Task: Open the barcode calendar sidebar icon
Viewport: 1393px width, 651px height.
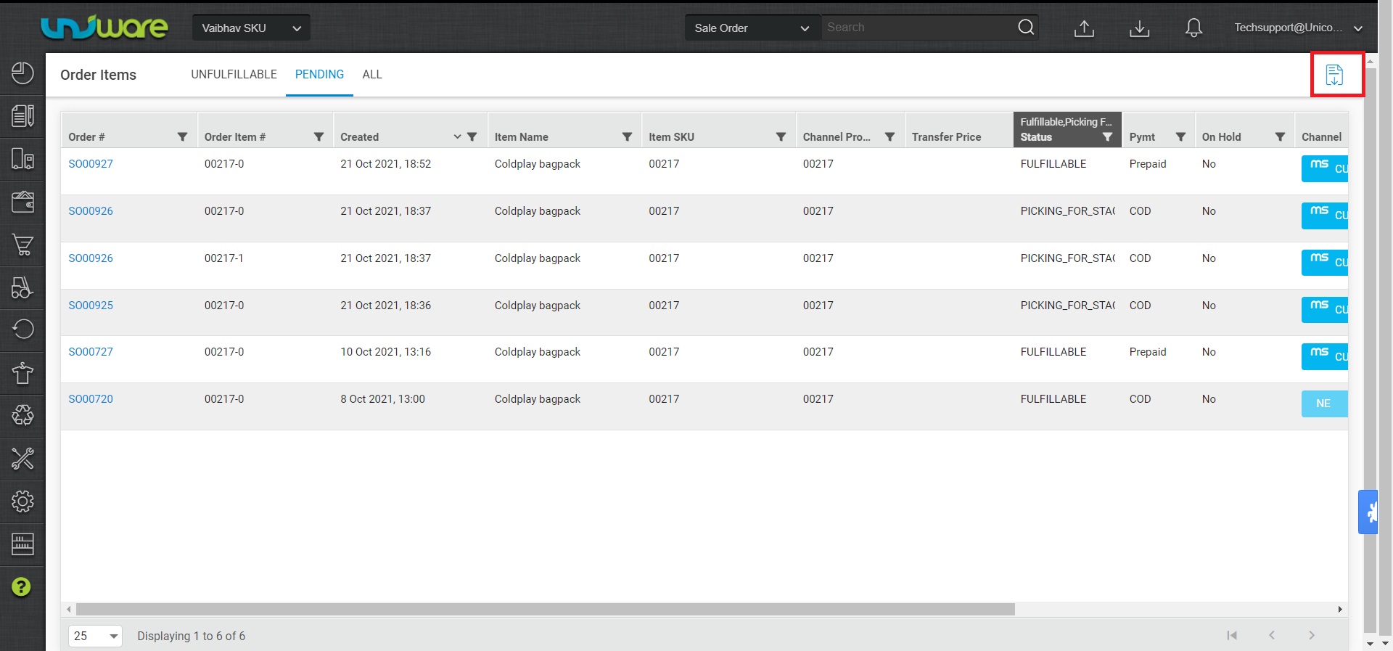Action: (22, 544)
